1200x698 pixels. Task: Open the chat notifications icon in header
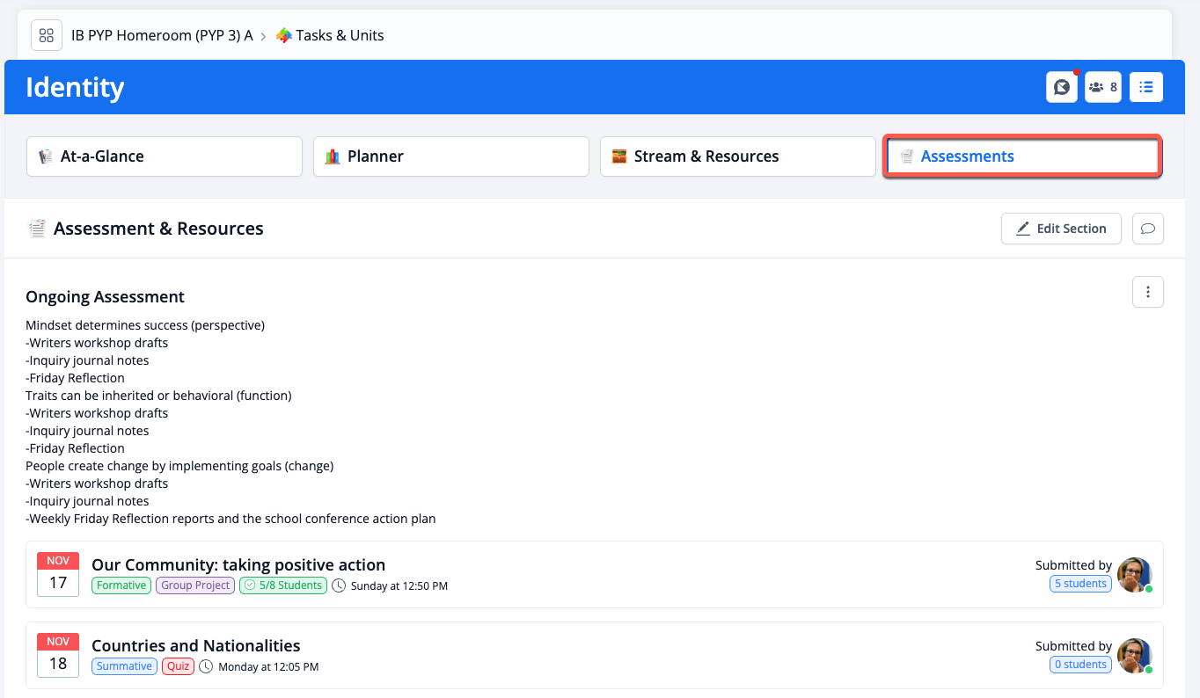pyautogui.click(x=1062, y=87)
